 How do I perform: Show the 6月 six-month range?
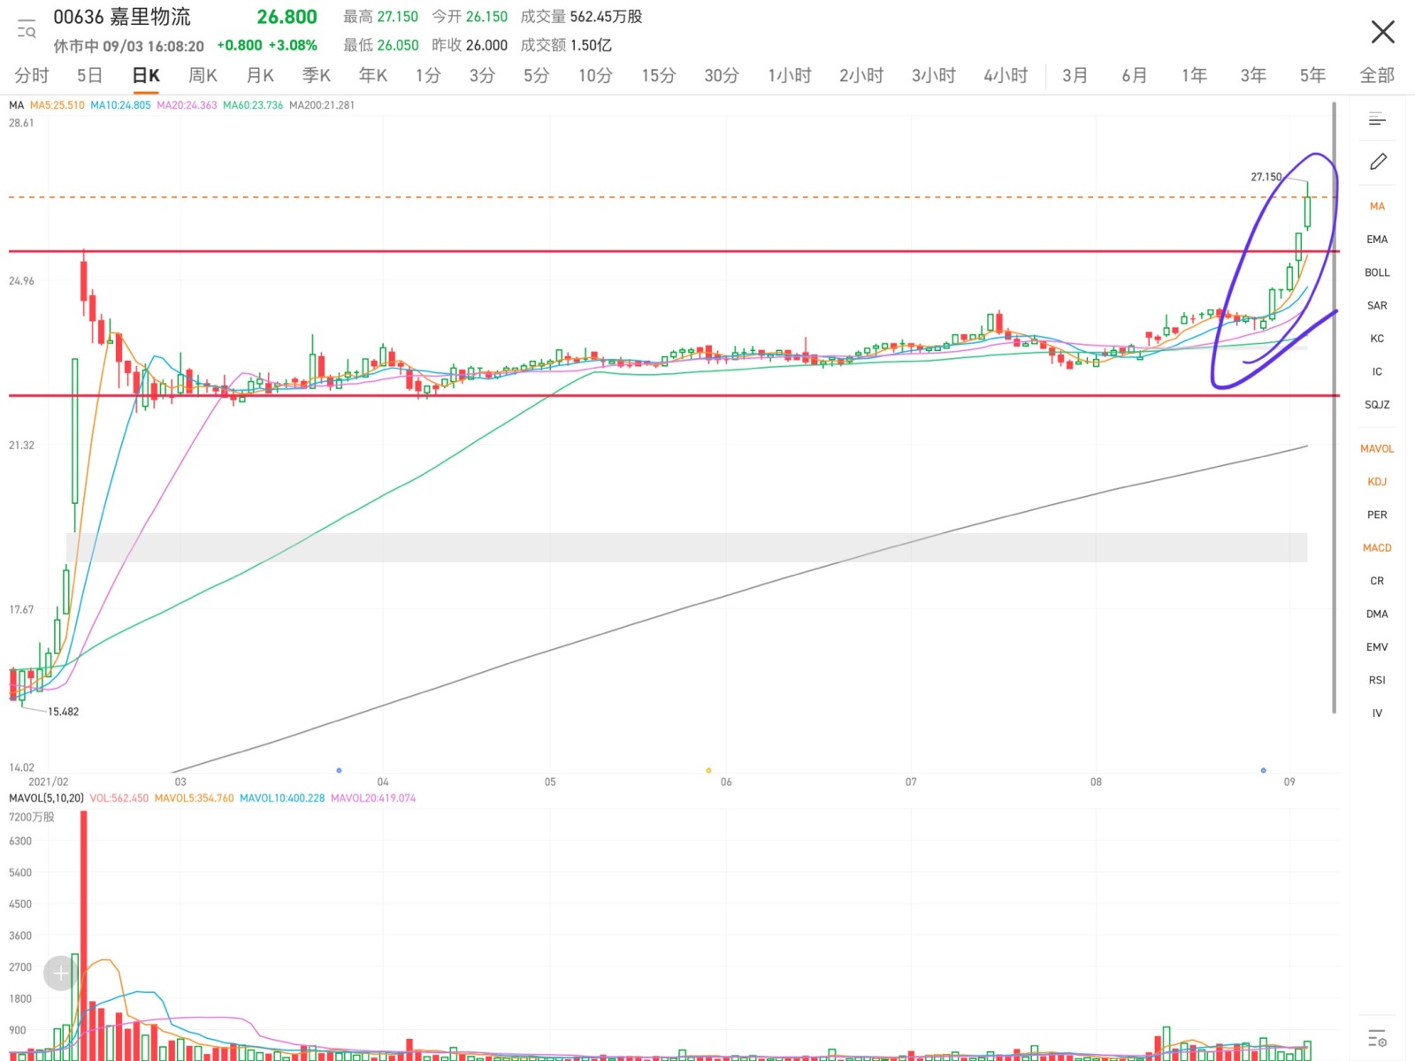click(x=1135, y=75)
